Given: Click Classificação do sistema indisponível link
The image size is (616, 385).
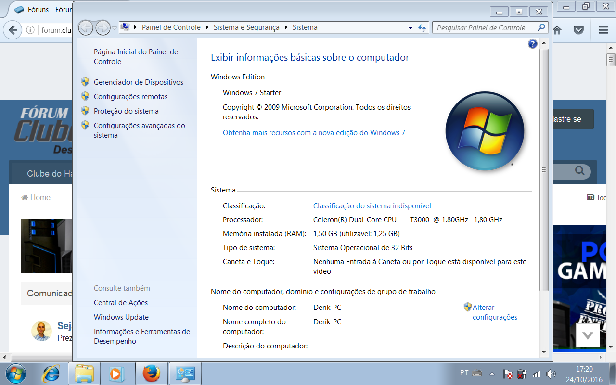Looking at the screenshot, I should (372, 206).
